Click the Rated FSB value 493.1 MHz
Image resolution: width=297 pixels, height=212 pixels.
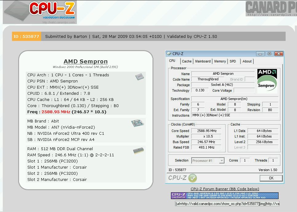[x=207, y=147]
